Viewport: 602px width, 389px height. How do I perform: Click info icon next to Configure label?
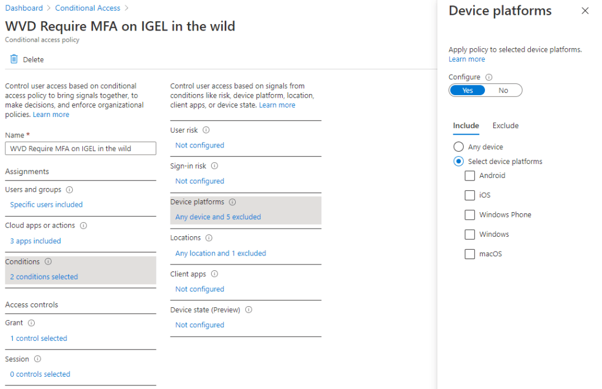(489, 77)
